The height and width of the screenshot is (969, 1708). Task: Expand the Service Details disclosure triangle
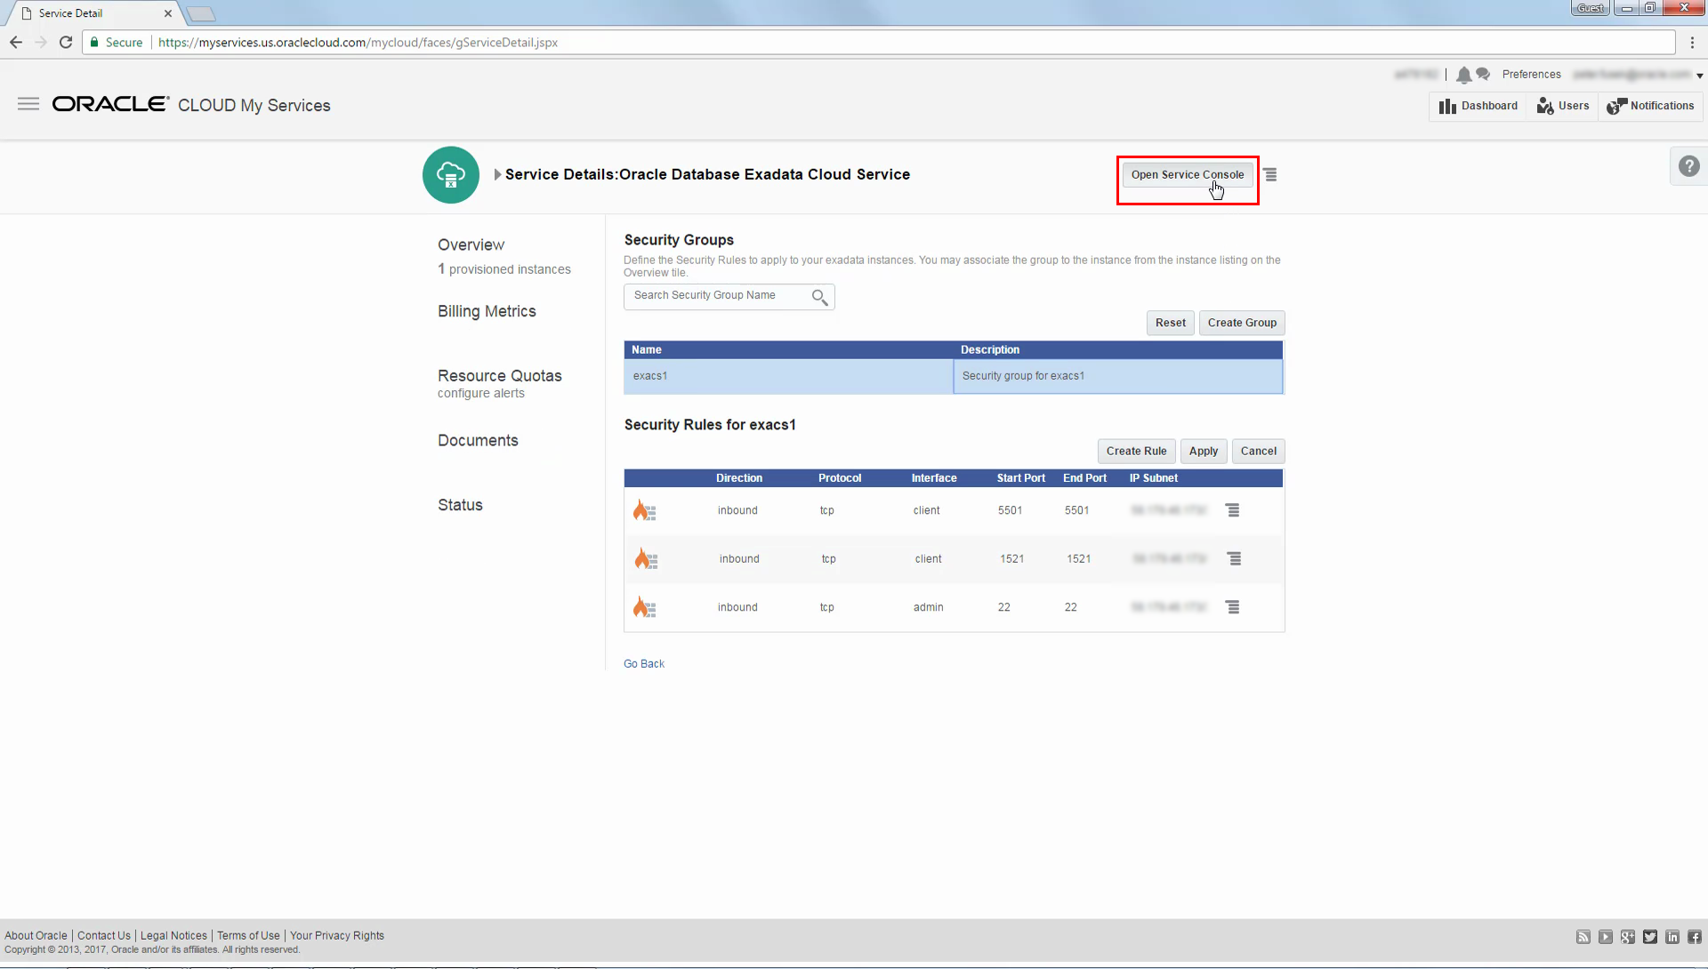tap(498, 175)
